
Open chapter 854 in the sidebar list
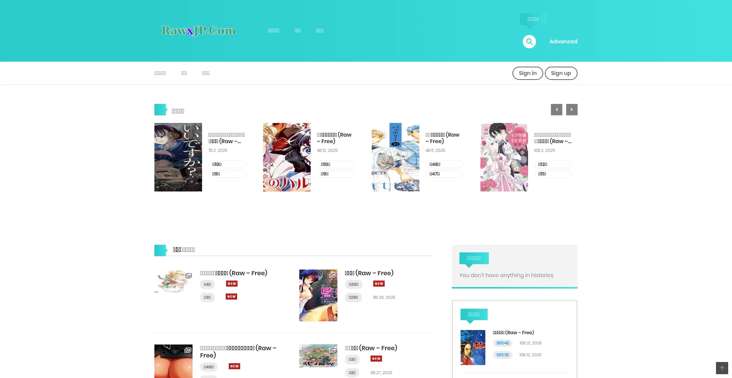(502, 343)
